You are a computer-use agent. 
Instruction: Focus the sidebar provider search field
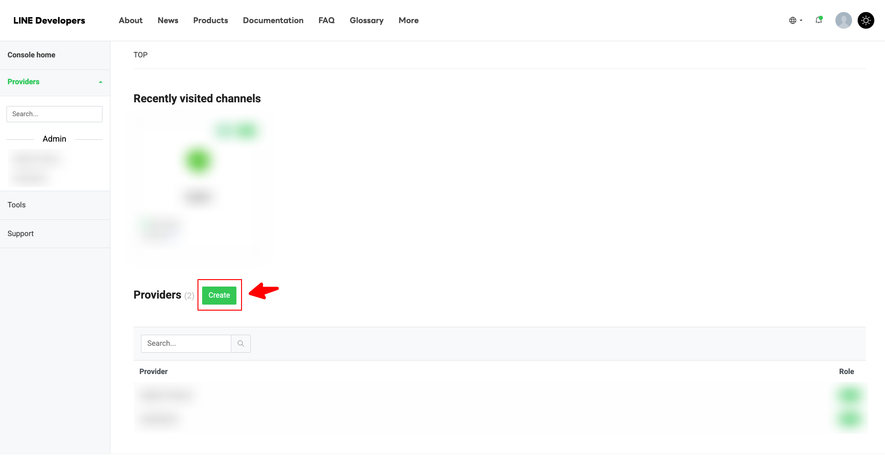(54, 114)
